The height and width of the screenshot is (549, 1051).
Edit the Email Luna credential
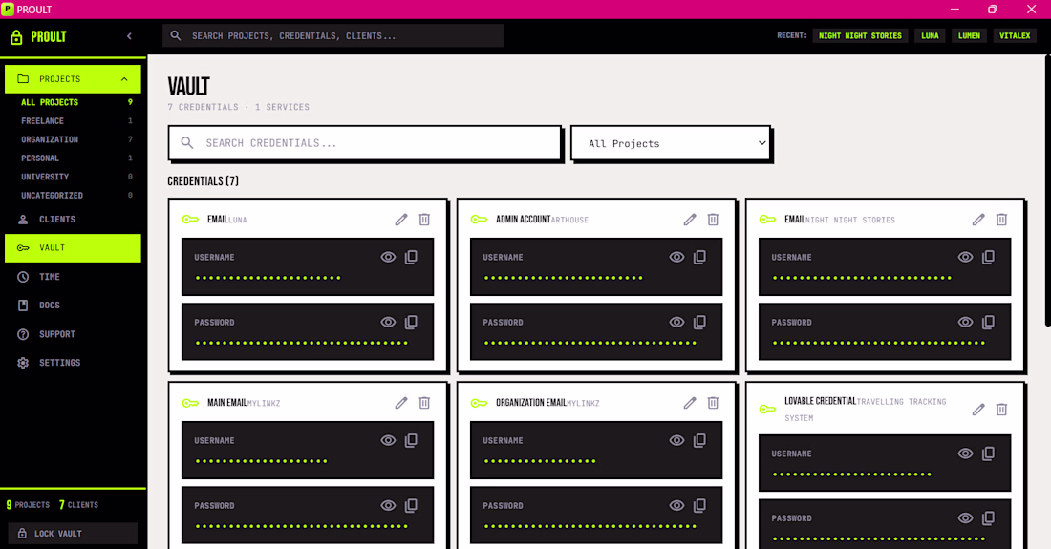(x=401, y=220)
